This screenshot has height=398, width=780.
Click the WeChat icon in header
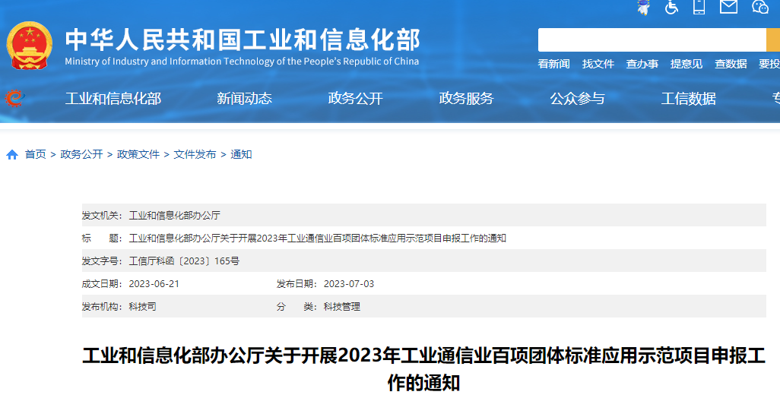coord(759,7)
